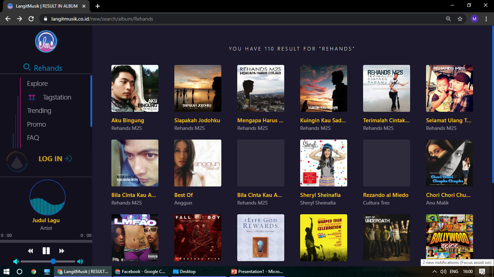Open the Aku Bingung album cover
The width and height of the screenshot is (494, 277).
pos(135,88)
